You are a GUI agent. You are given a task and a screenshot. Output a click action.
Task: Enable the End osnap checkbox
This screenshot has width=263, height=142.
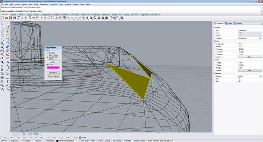[x=2, y=137]
